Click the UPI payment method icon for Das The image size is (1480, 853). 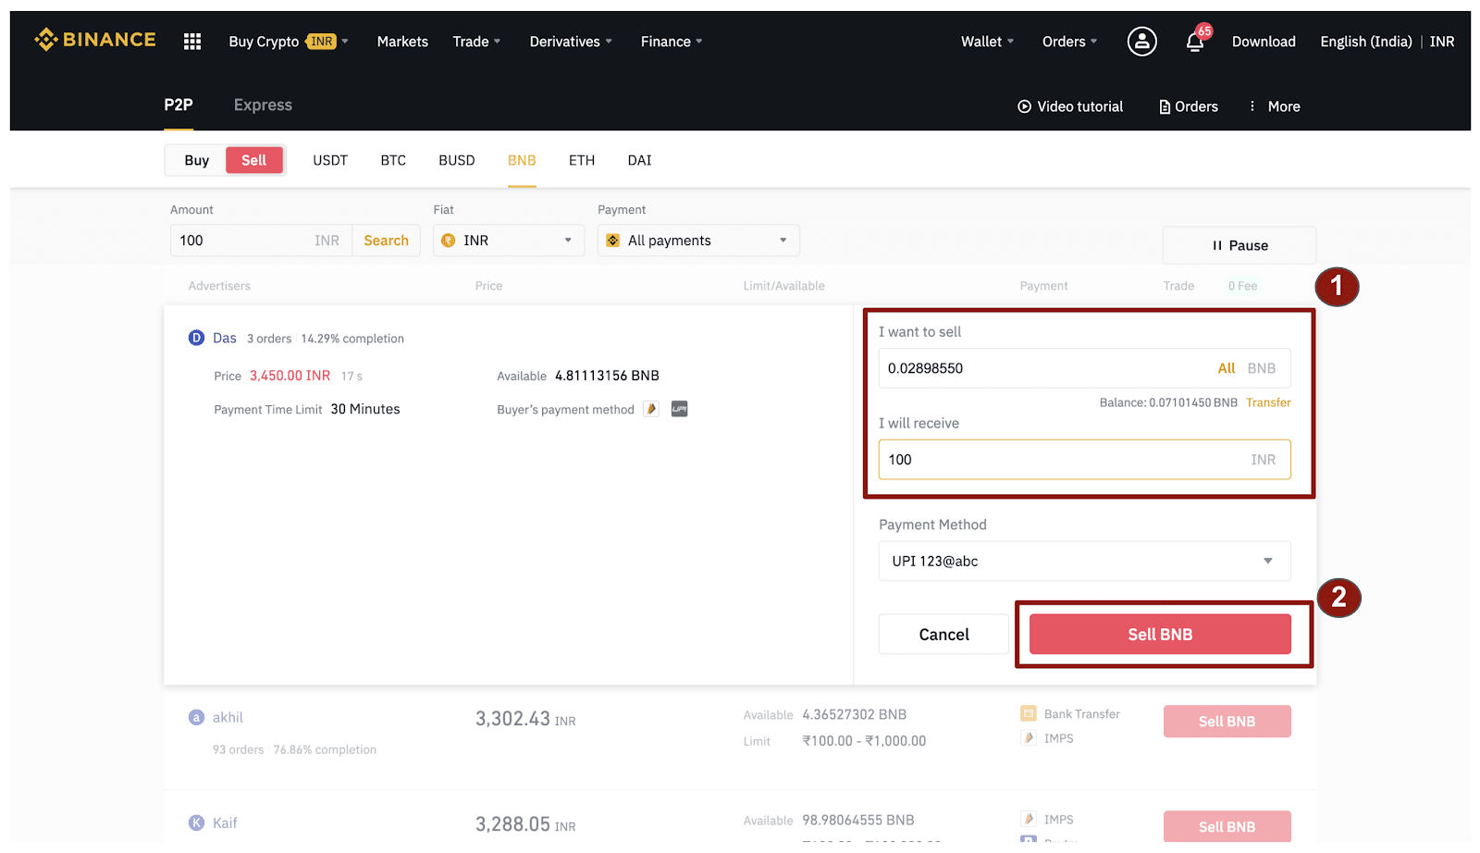click(x=679, y=409)
